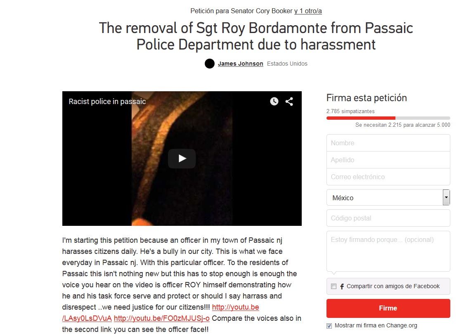The width and height of the screenshot is (466, 334).
Task: Enable Compartir con amigos de Facebook checkbox
Action: [334, 287]
